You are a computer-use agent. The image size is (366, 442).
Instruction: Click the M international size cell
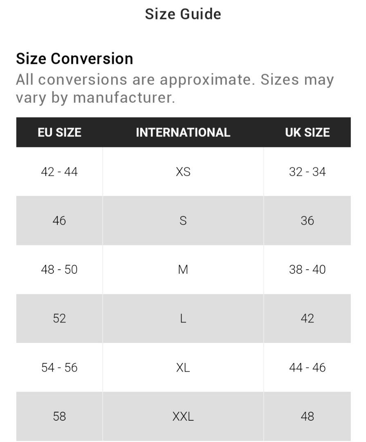point(183,270)
